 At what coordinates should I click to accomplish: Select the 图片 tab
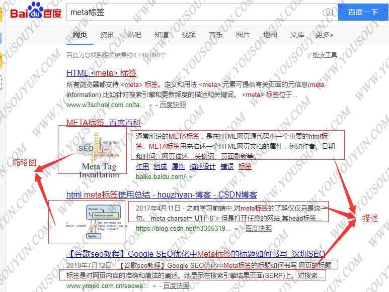(x=243, y=35)
